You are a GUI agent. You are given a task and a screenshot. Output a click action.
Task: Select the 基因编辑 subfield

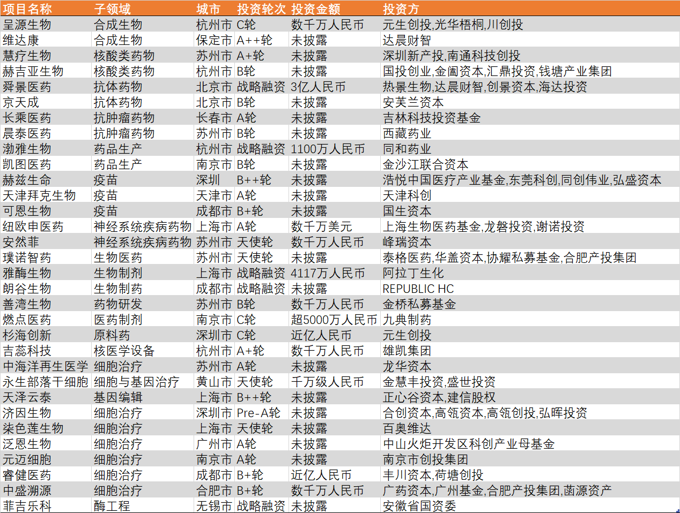[118, 397]
